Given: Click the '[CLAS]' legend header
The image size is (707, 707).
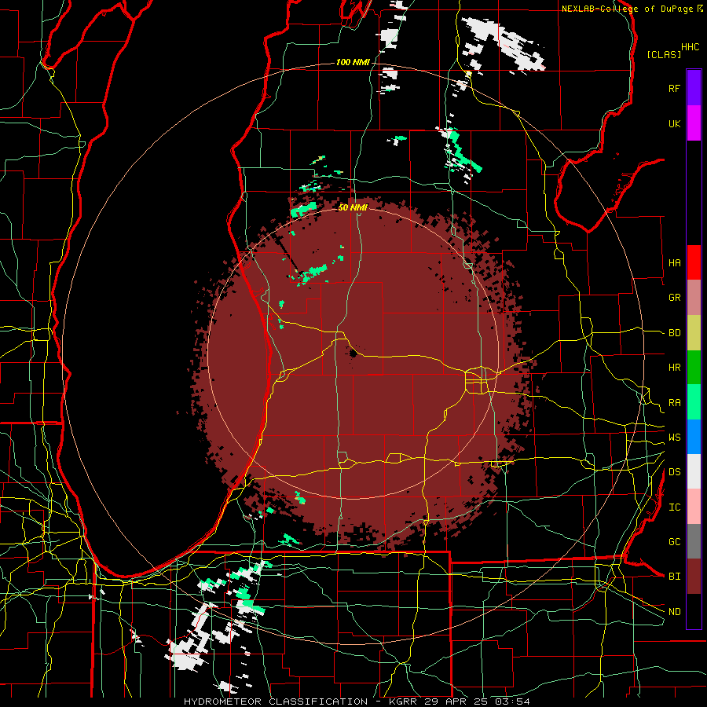Looking at the screenshot, I should pos(664,54).
